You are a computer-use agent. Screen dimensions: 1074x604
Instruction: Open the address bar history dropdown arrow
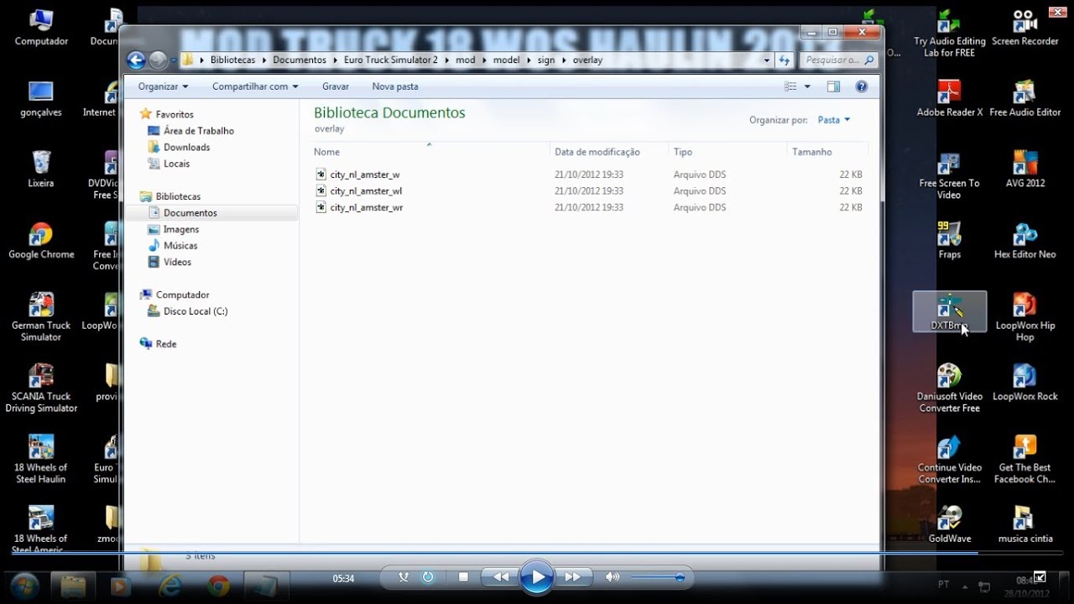(767, 60)
